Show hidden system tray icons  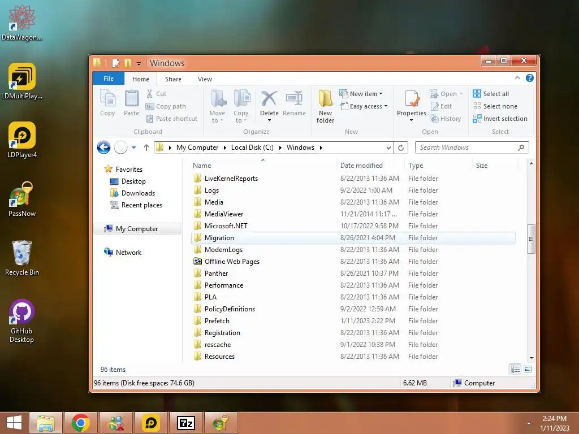[529, 423]
